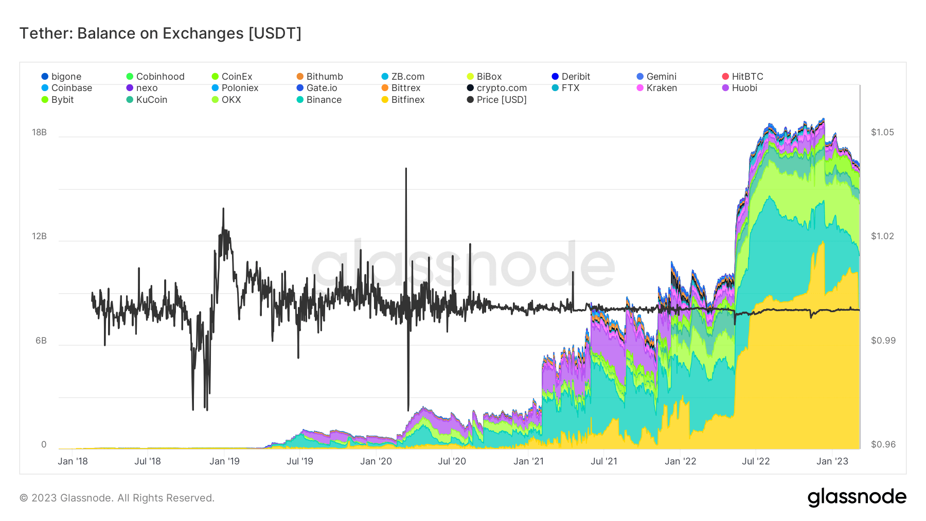Click the $0.96 right axis label

pos(883,444)
